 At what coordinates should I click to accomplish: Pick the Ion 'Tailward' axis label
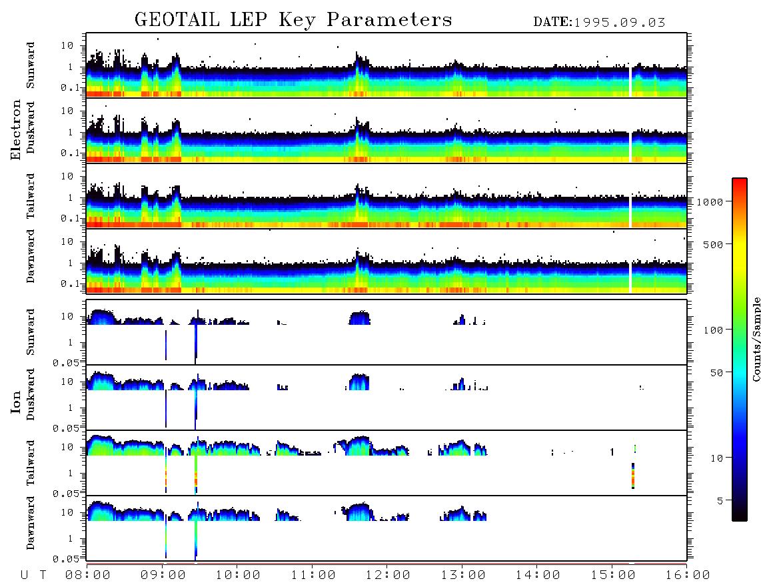(x=31, y=463)
